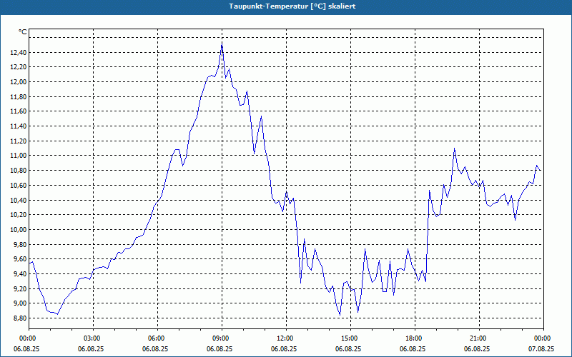Click the '9,20' y-axis value
Image resolution: width=572 pixels, height=357 pixels.
pyautogui.click(x=20, y=289)
